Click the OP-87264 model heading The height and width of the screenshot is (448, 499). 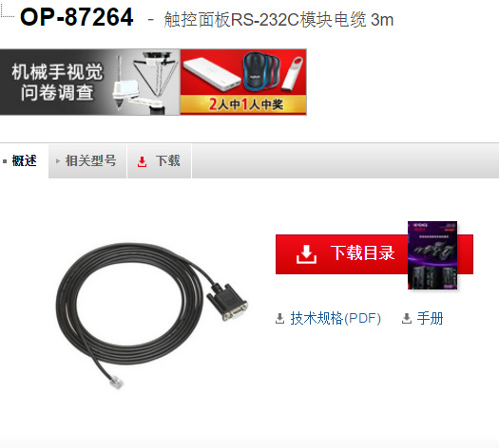(x=76, y=17)
